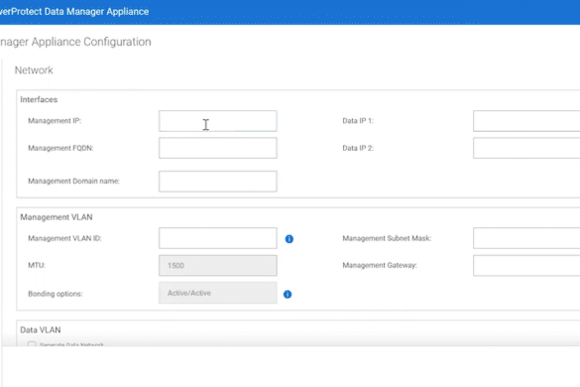Click the Management Gateway label
The height and width of the screenshot is (387, 580).
click(380, 265)
